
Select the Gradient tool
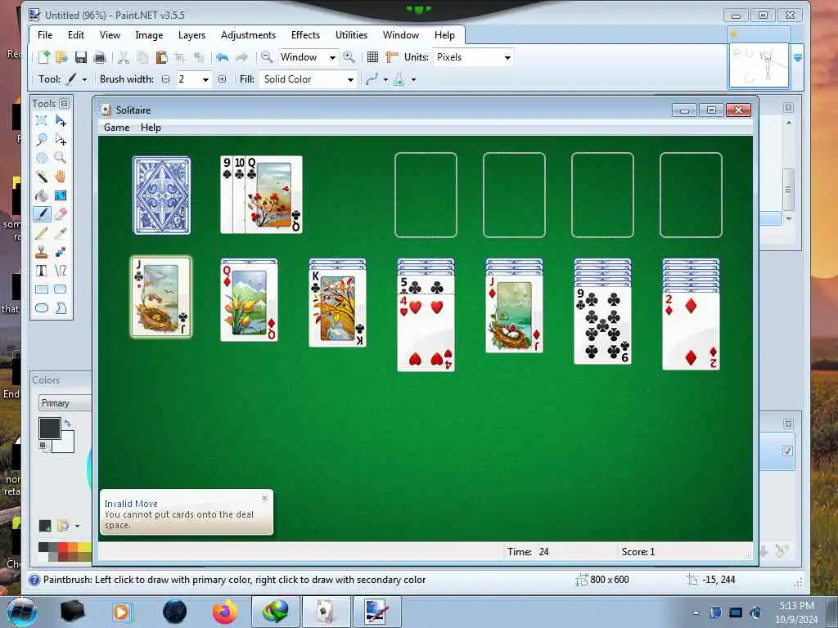point(61,195)
